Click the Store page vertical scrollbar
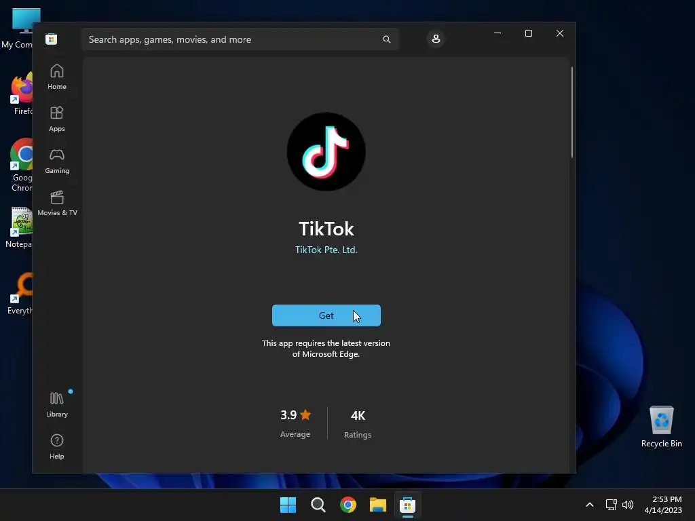 click(x=571, y=112)
